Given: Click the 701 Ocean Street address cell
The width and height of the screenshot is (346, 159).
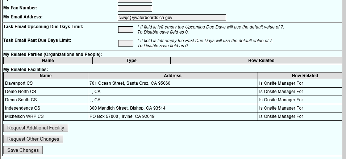Looking at the screenshot, I should click(130, 83).
